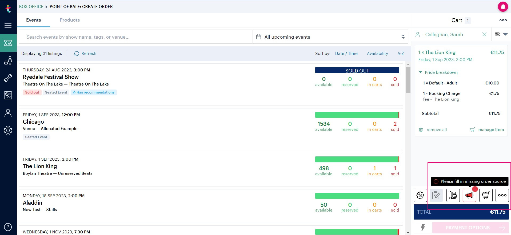Click The Lion King availability bar
Image resolution: width=511 pixels, height=235 pixels.
[x=357, y=159]
